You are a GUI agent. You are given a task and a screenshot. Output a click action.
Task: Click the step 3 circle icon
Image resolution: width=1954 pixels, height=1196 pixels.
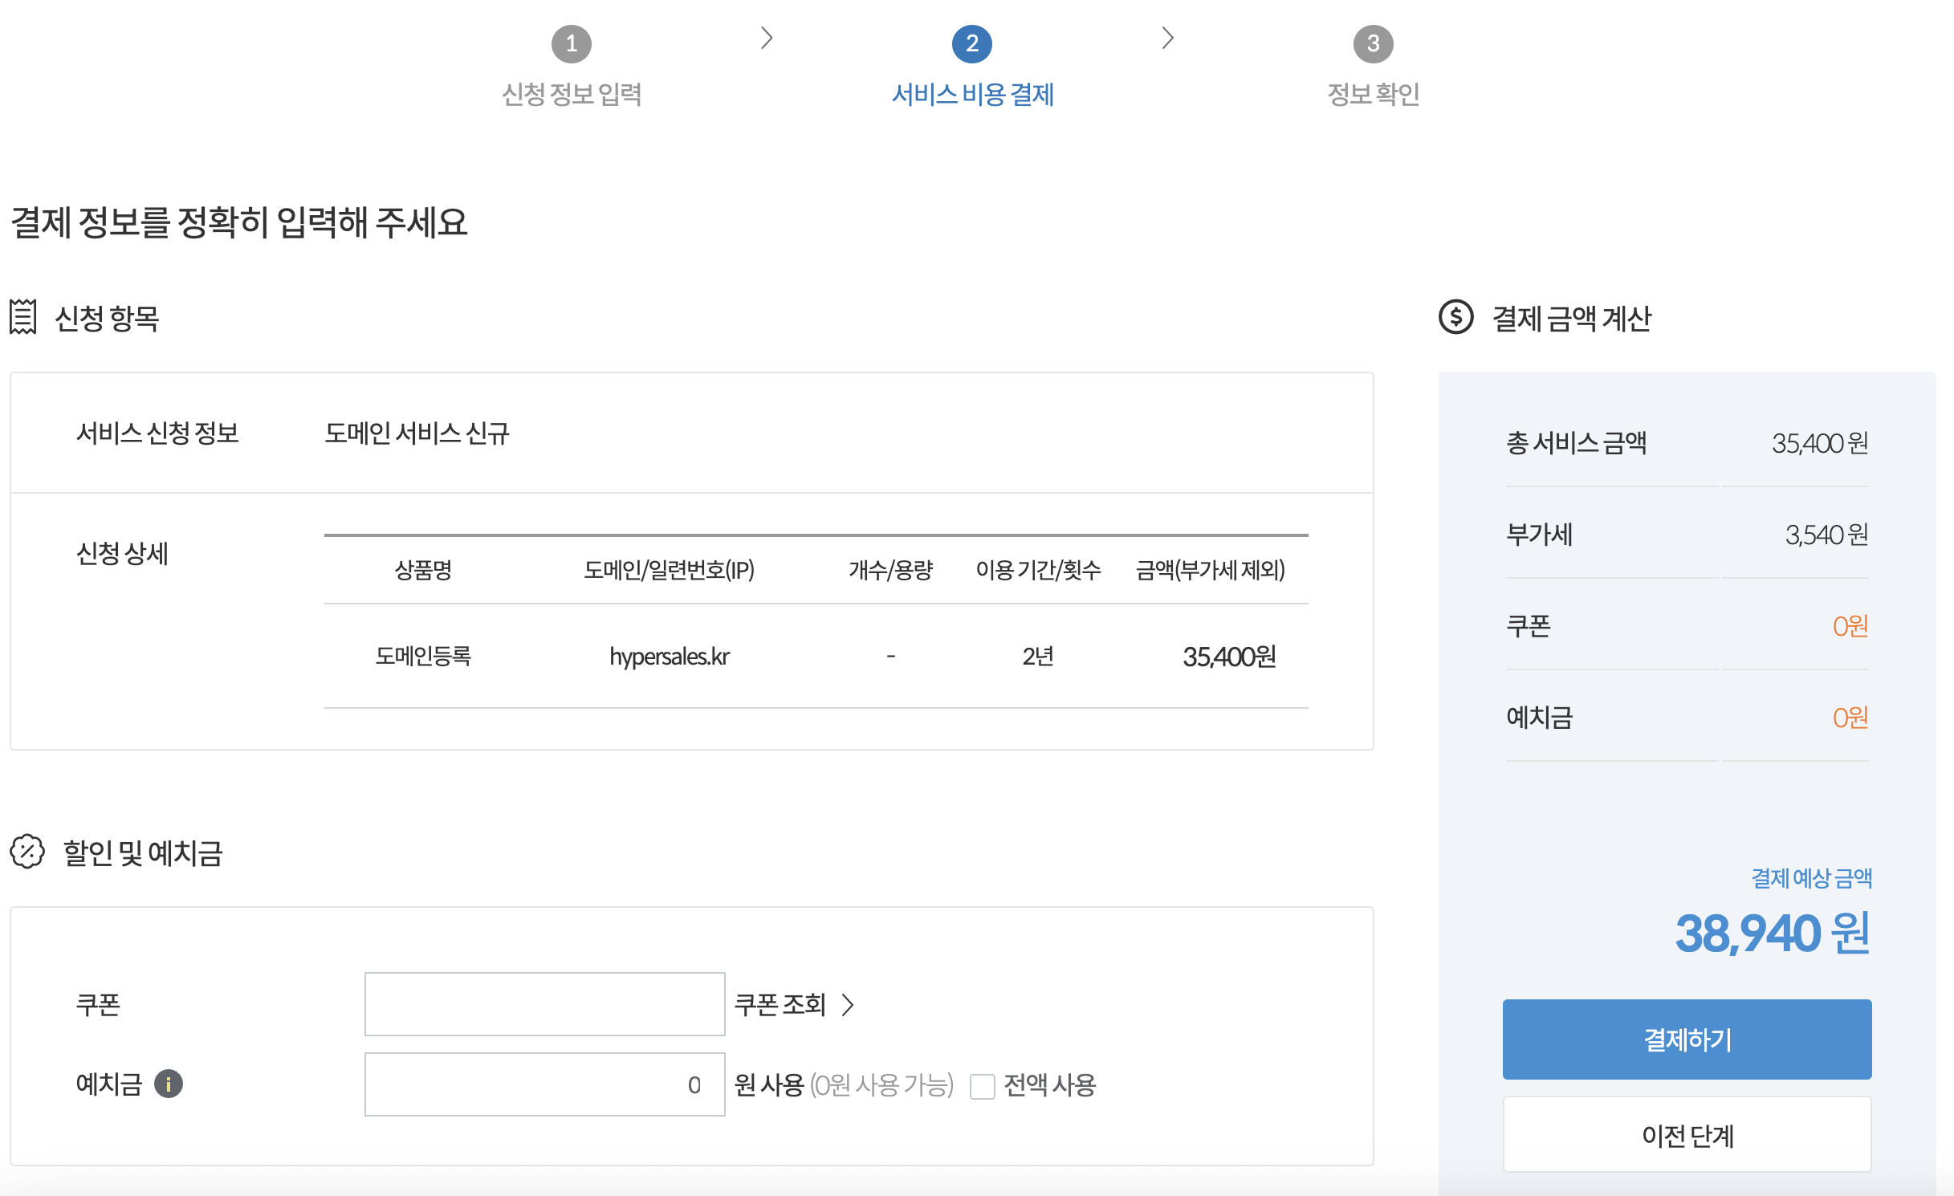pyautogui.click(x=1373, y=43)
